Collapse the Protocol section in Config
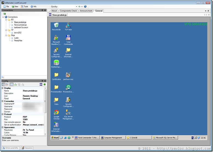Viewport: 213px width, 152px height. (x=2, y=114)
